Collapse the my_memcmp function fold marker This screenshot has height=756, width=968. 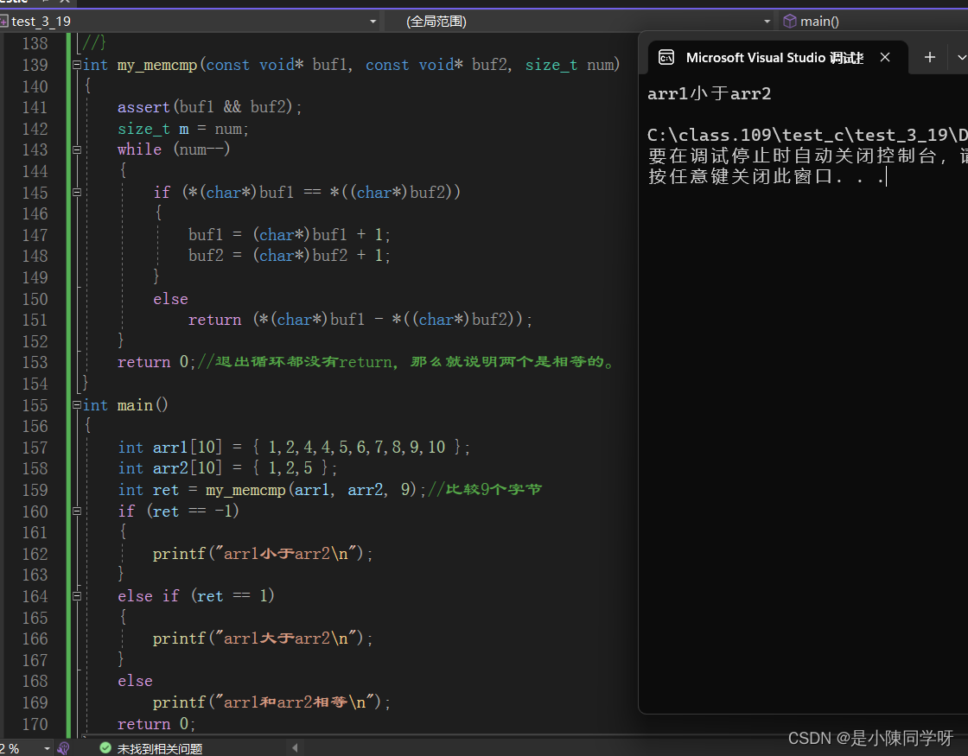(77, 65)
